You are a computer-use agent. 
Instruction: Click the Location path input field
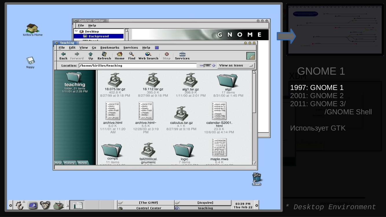click(x=138, y=65)
